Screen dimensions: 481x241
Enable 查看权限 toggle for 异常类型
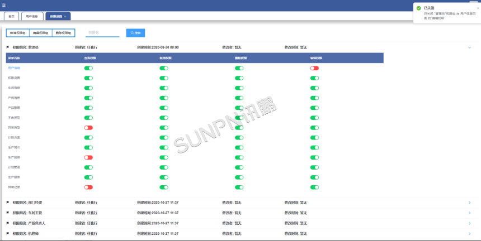click(88, 128)
